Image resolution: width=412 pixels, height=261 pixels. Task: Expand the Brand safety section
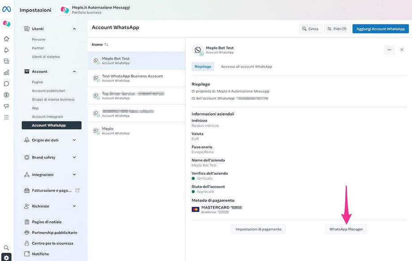(74, 157)
